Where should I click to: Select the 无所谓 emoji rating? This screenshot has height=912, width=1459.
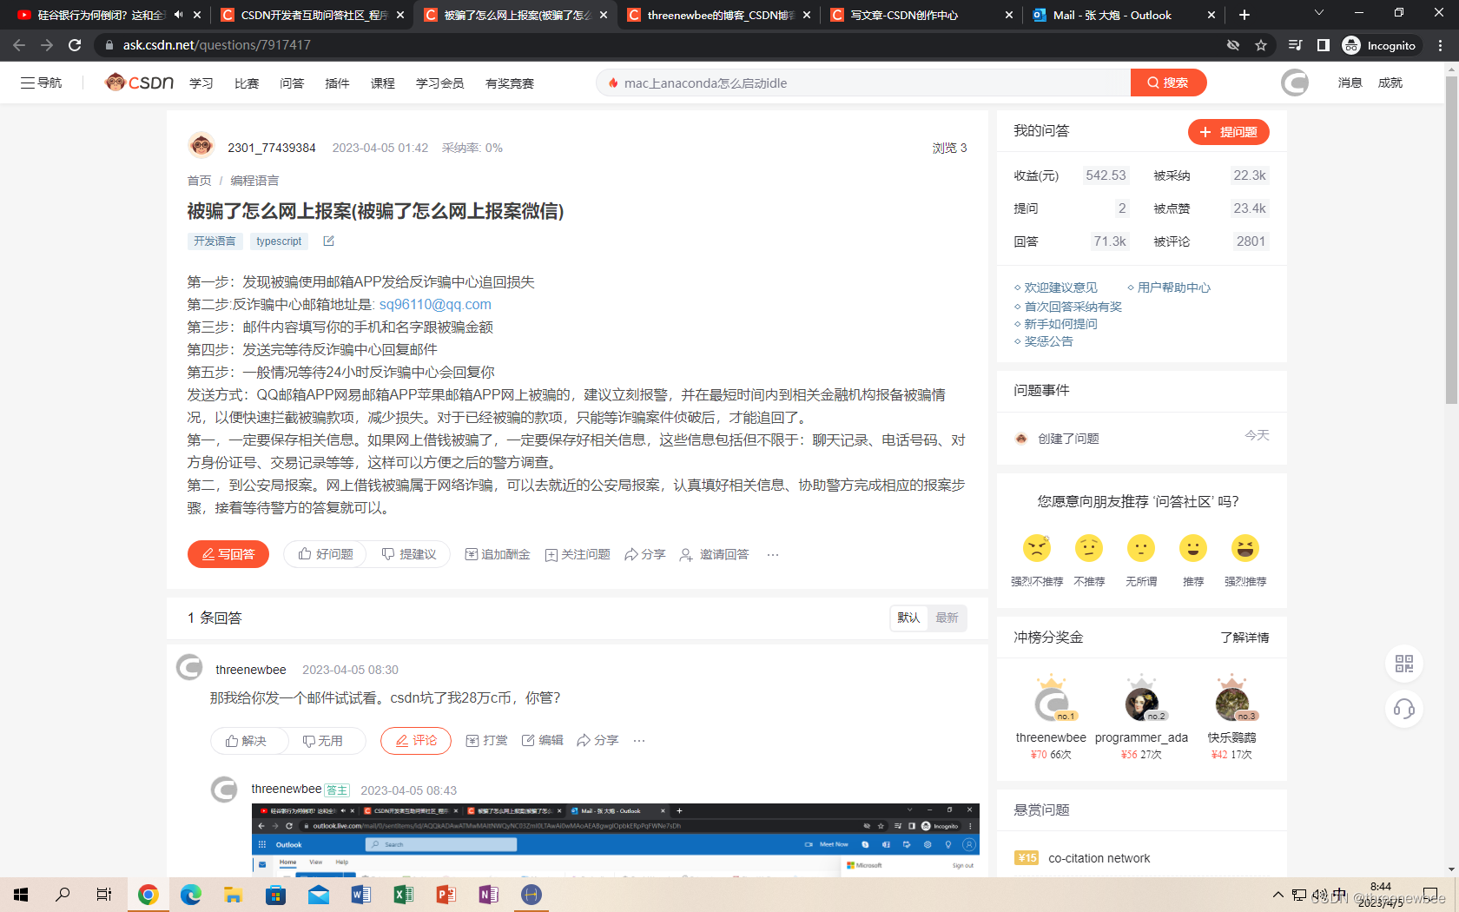(1141, 548)
